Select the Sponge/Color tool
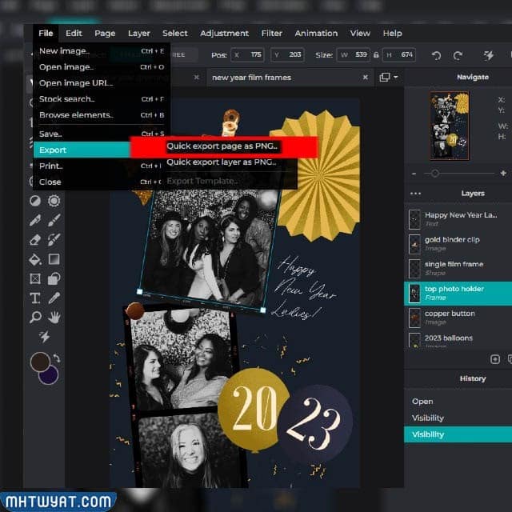This screenshot has height=512, width=512. click(54, 201)
